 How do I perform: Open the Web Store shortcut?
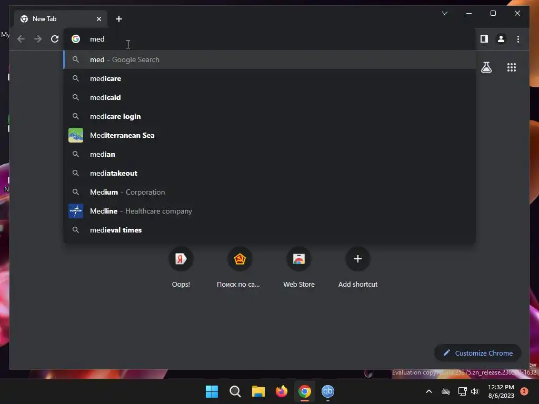tap(299, 268)
